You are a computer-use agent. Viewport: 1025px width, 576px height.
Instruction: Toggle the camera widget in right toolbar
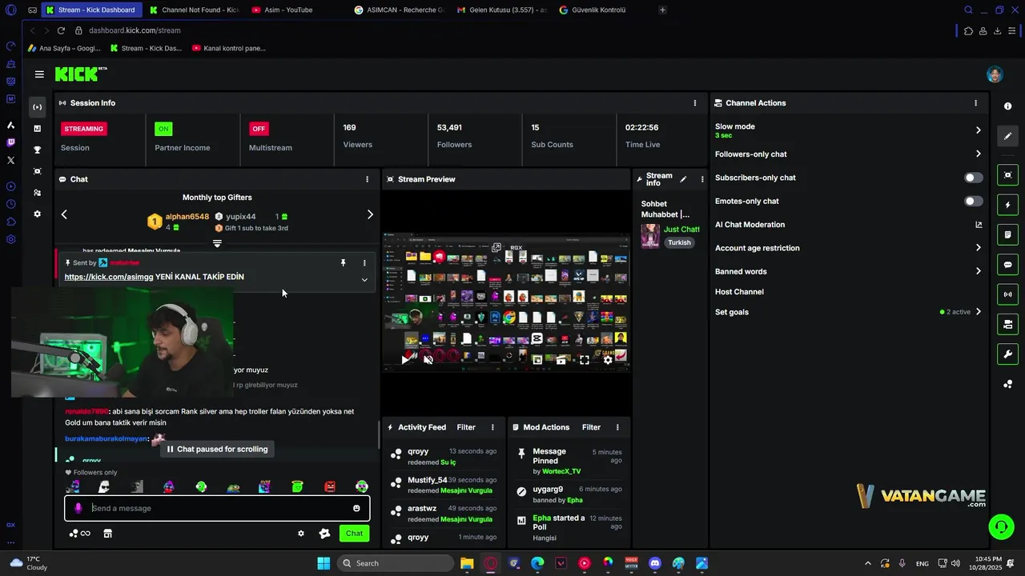point(1007,175)
